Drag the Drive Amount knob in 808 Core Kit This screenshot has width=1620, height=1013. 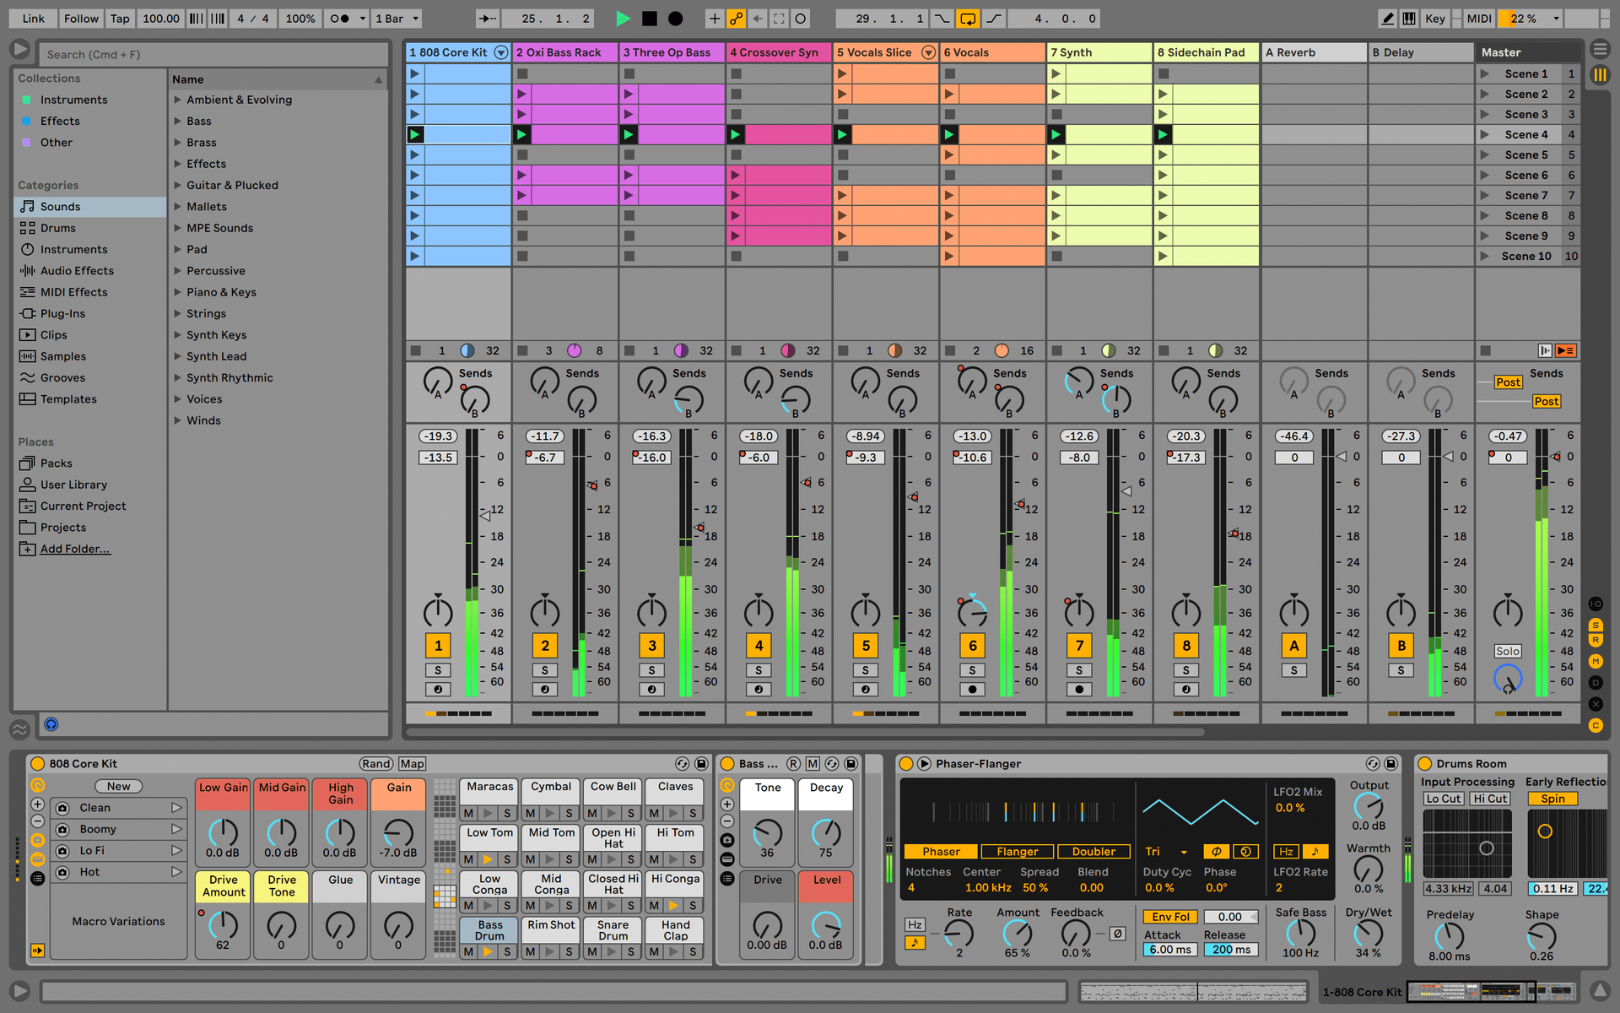(222, 934)
